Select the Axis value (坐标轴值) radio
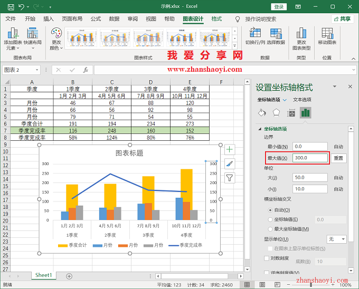This screenshot has width=359, height=289. tap(270, 219)
